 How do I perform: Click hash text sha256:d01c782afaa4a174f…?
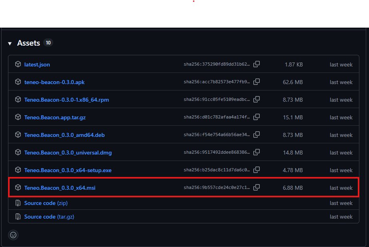point(217,117)
